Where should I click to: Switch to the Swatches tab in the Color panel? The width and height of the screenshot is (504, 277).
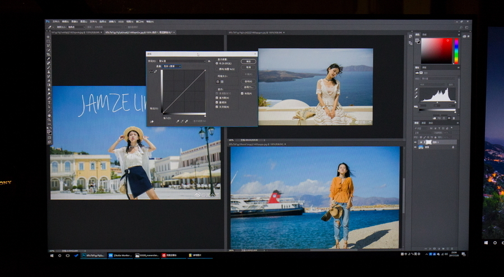(x=424, y=35)
